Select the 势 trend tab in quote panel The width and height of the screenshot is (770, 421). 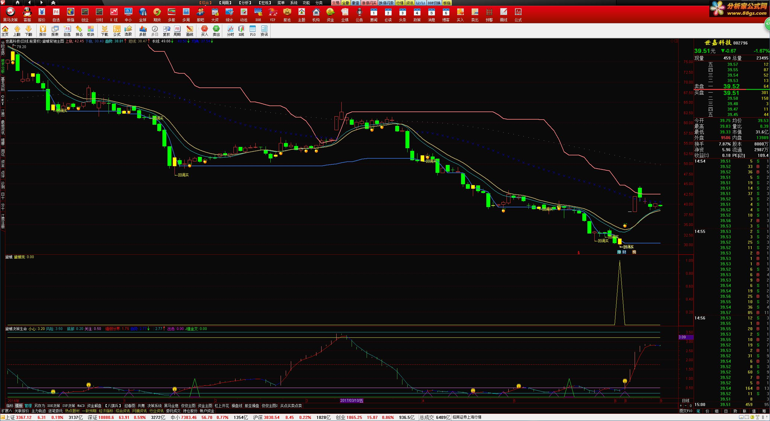[x=735, y=411]
